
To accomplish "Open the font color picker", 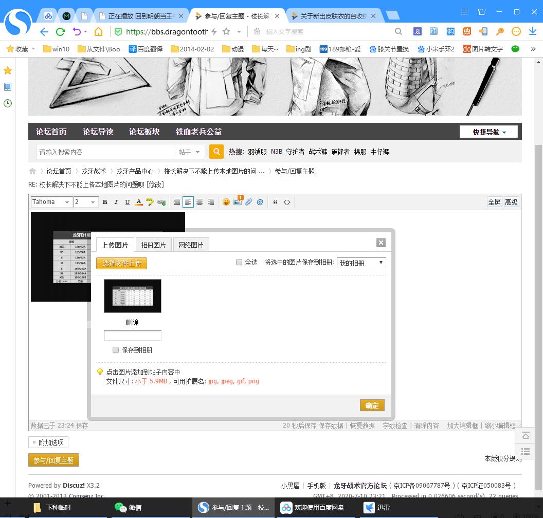I will pyautogui.click(x=138, y=202).
